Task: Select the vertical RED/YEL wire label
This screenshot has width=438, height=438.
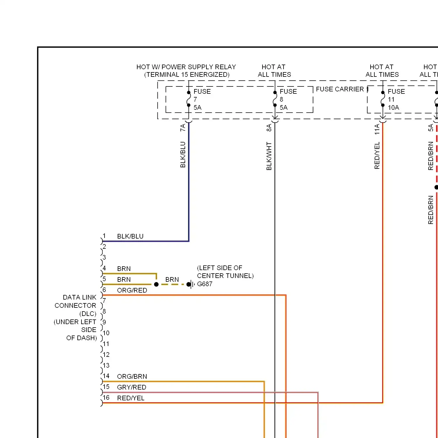Action: pos(377,155)
